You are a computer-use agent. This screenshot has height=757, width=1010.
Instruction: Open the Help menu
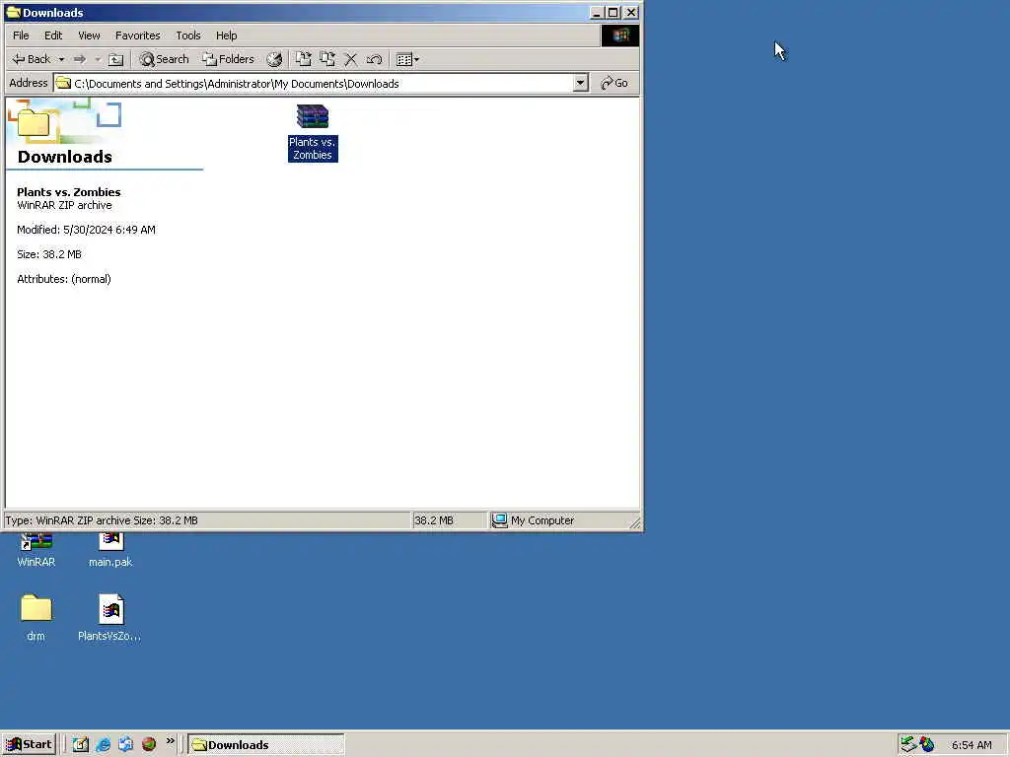click(x=226, y=35)
